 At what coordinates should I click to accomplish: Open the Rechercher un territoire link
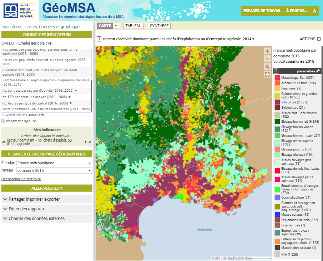point(21,179)
